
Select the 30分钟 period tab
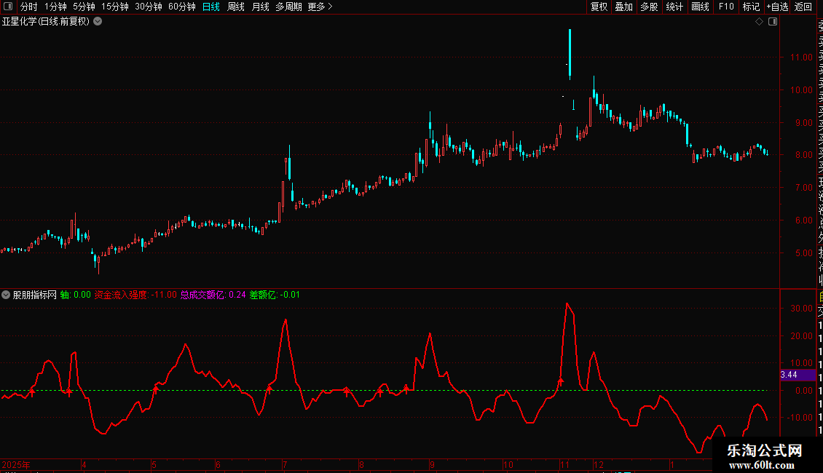[x=149, y=7]
